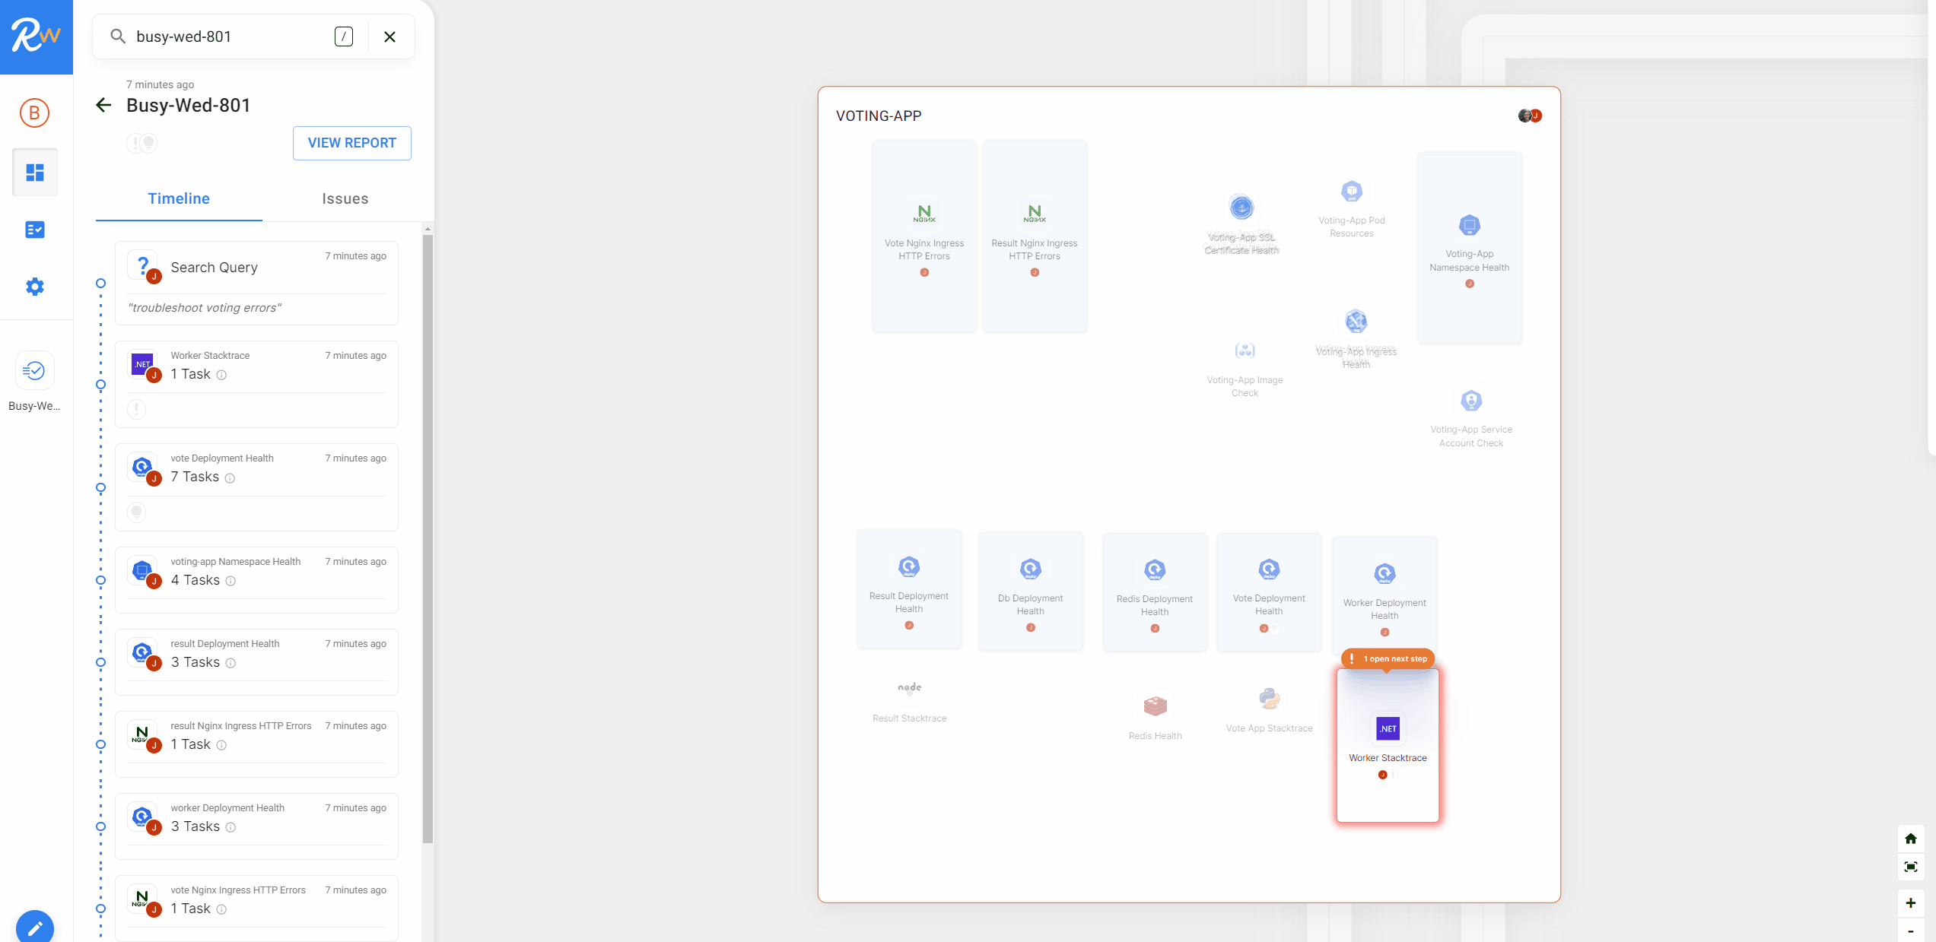Click the 1 open next step badge

(1388, 658)
